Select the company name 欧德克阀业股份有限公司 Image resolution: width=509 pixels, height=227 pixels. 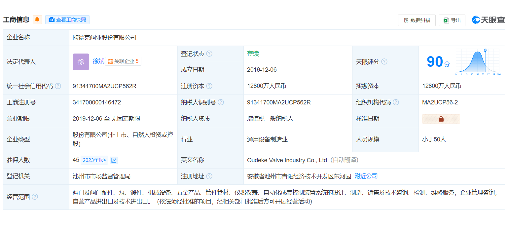104,38
